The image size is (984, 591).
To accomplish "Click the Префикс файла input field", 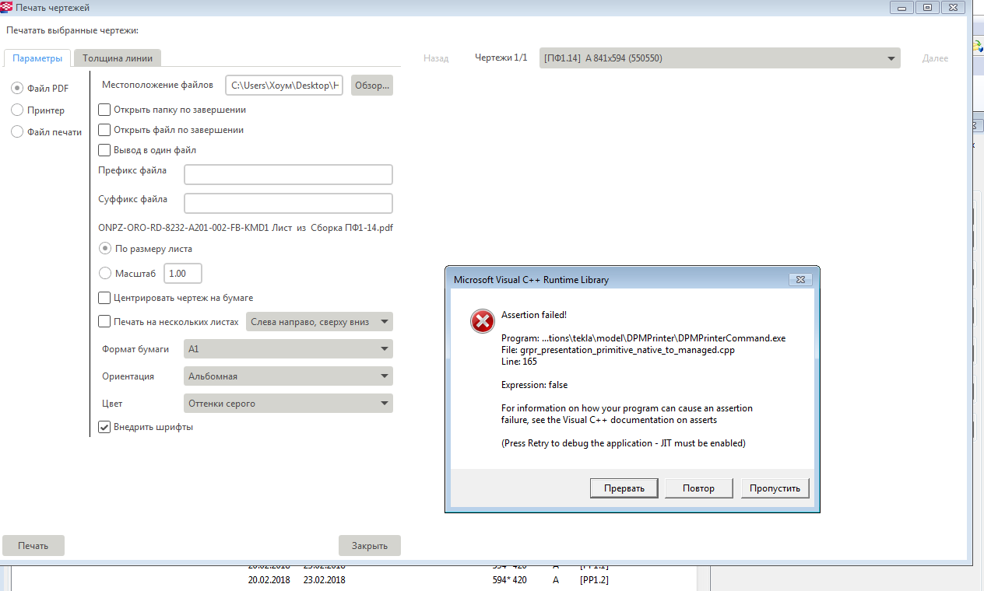I will (288, 174).
